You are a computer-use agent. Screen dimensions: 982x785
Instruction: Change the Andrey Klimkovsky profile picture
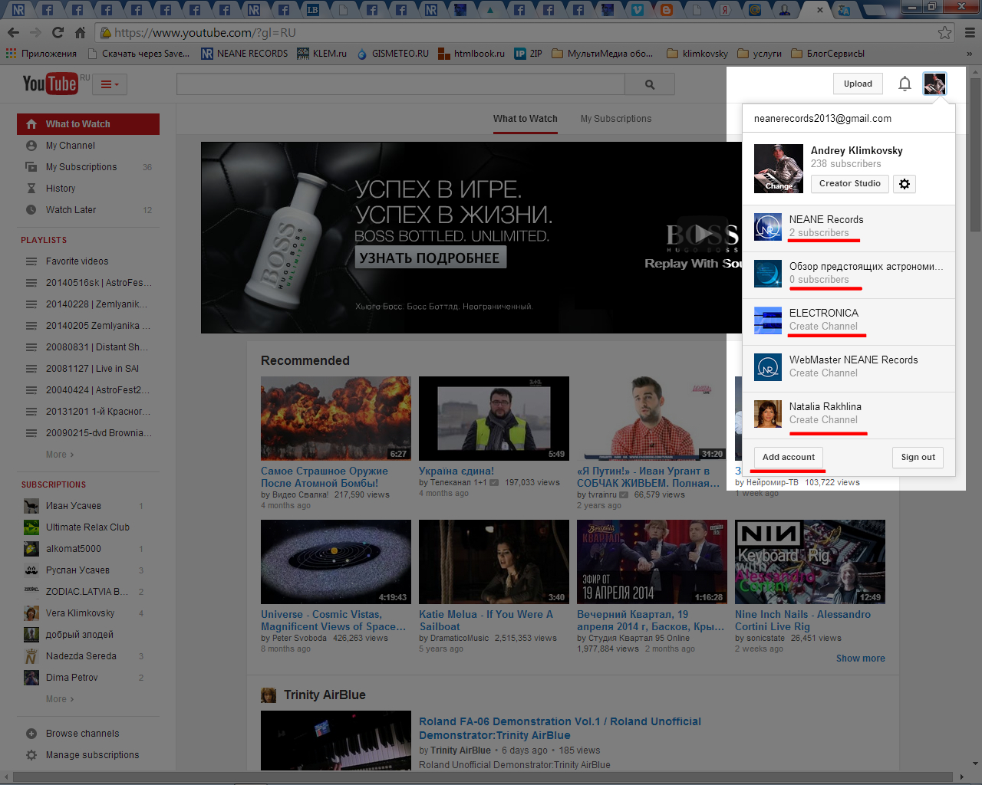779,168
